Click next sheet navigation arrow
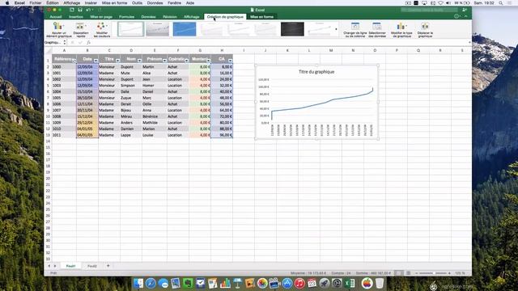The height and width of the screenshot is (291, 518). (x=55, y=266)
